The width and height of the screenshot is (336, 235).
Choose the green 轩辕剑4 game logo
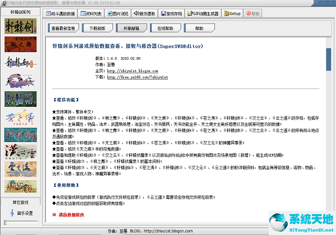click(x=21, y=99)
